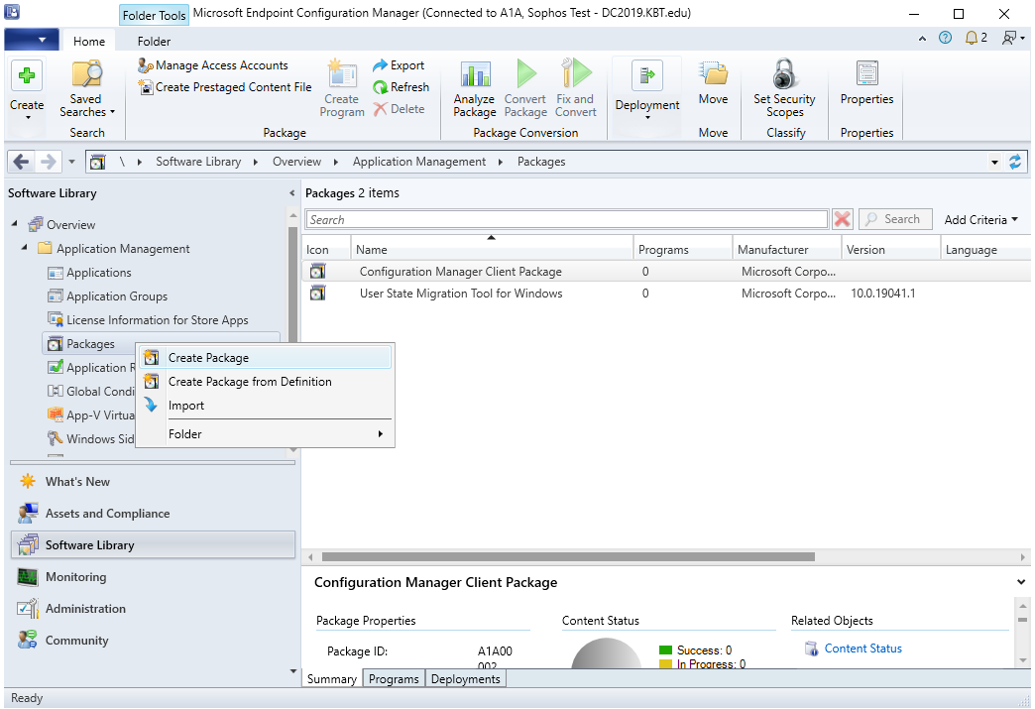Screen dimensions: 1035x709
Task: Collapse the Application Management tree node
Action: (x=25, y=248)
